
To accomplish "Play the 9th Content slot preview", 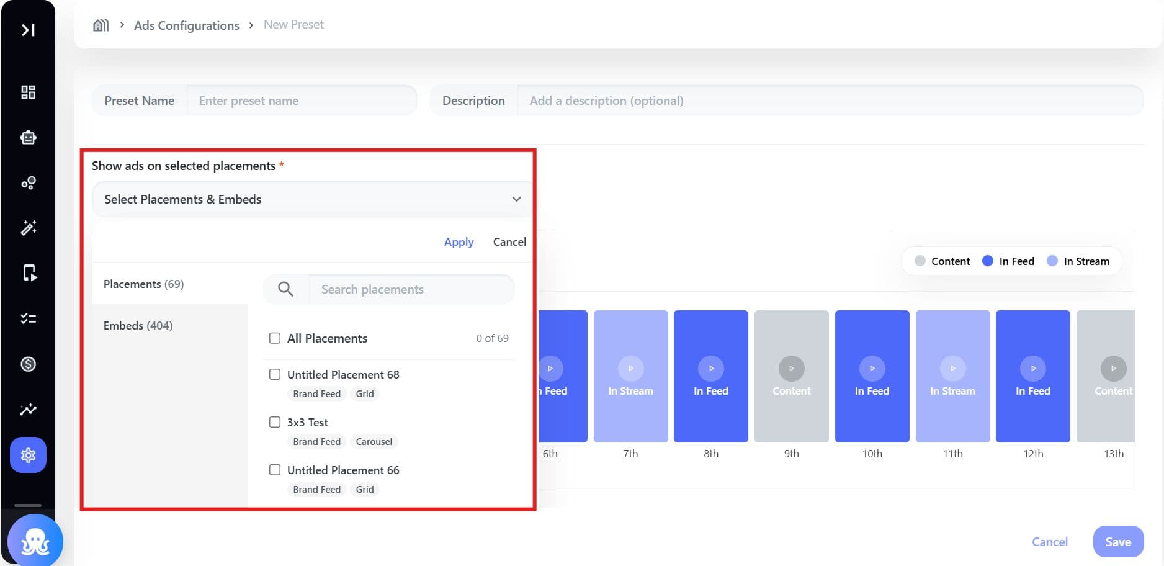I will click(792, 368).
